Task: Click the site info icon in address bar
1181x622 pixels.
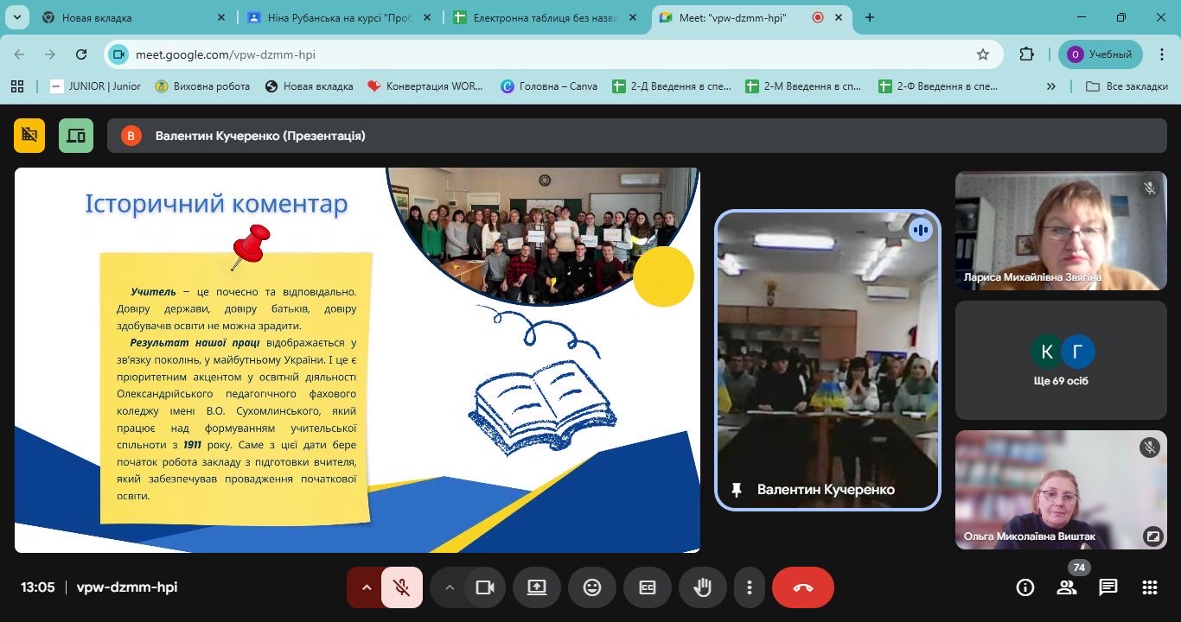Action: click(x=118, y=54)
